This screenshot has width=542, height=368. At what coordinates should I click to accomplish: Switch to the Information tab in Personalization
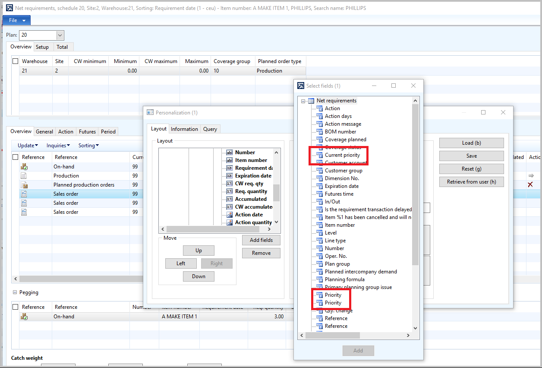pos(184,129)
